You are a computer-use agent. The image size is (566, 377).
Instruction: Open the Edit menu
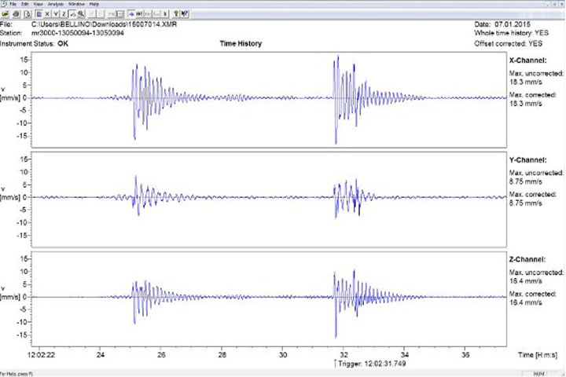point(25,4)
